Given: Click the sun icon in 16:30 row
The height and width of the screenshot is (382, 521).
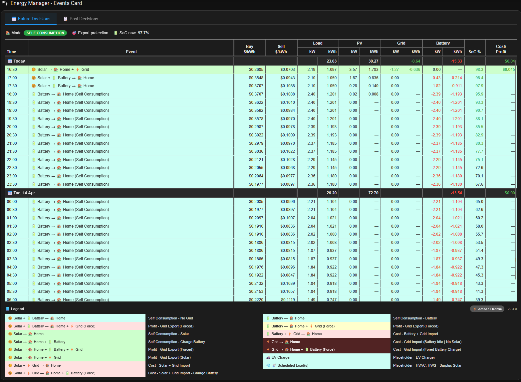Looking at the screenshot, I should coord(34,70).
